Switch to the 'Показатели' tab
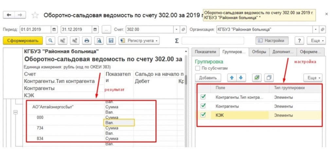 click(x=205, y=52)
